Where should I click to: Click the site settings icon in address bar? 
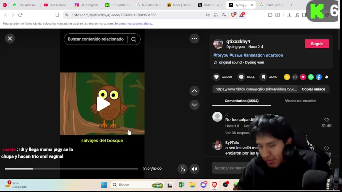67,15
